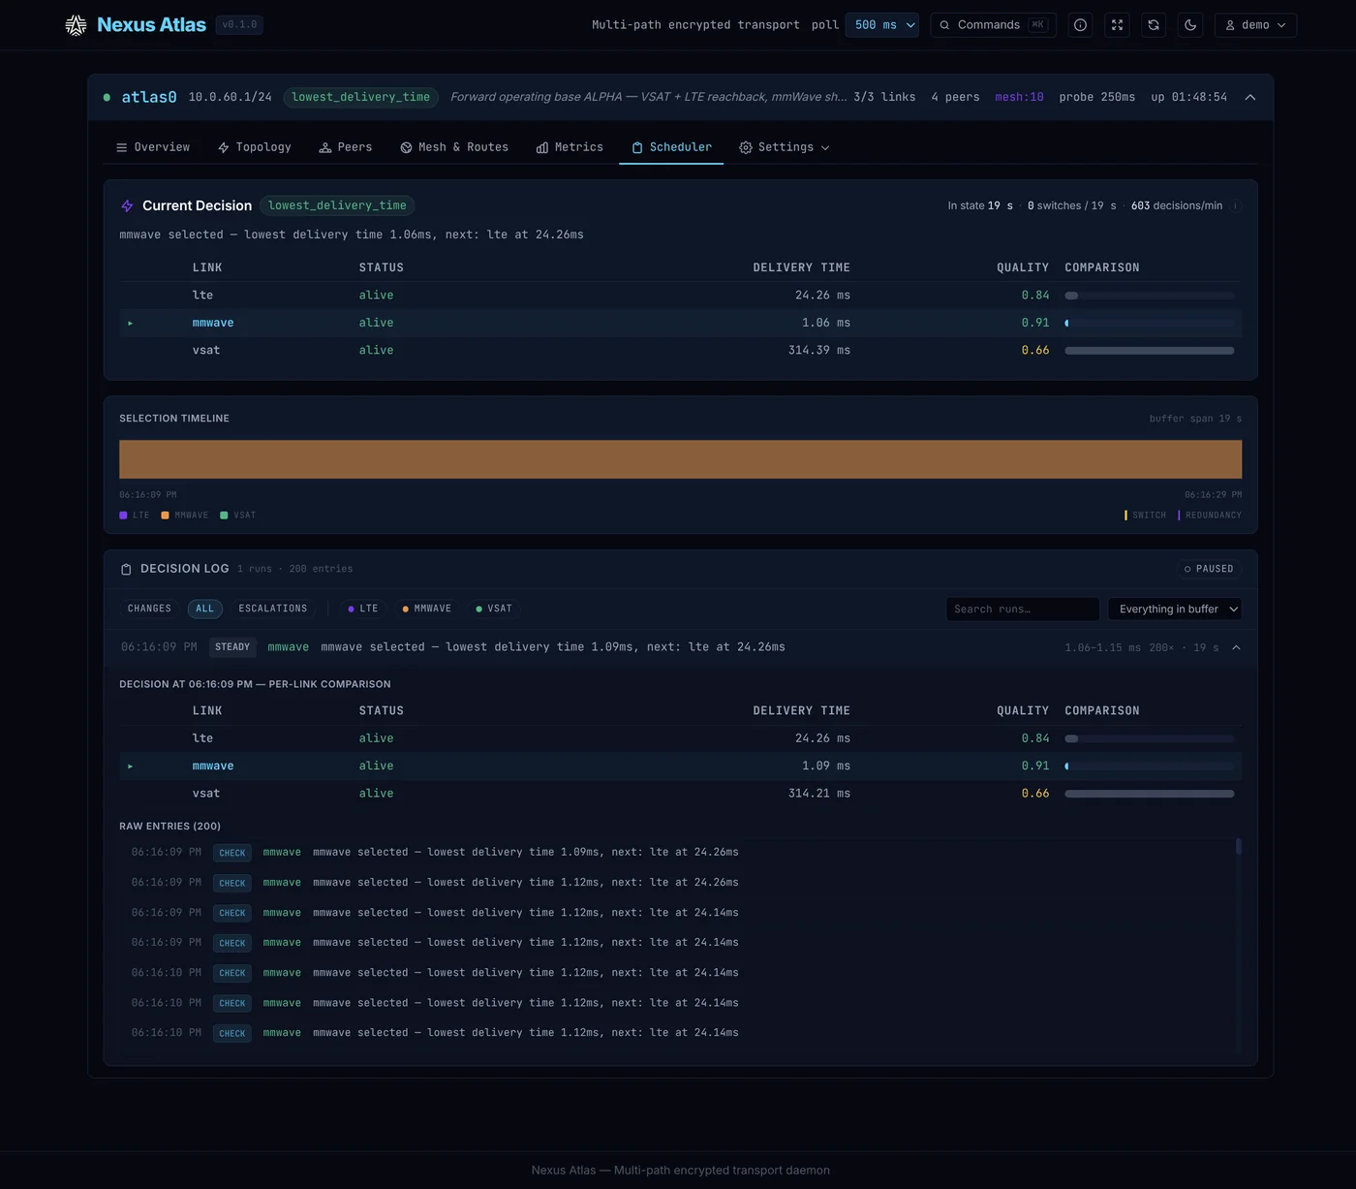
Task: Switch to the Metrics tab
Action: (570, 147)
